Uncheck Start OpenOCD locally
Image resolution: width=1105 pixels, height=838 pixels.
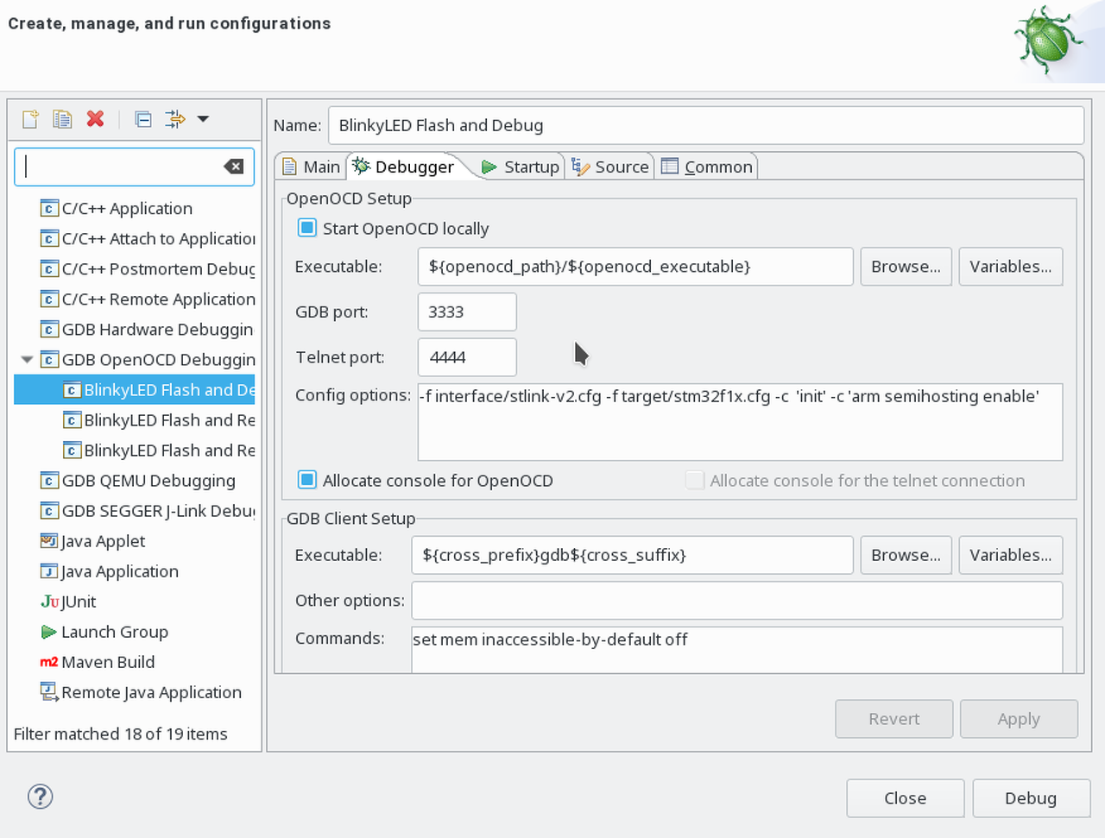pos(307,228)
